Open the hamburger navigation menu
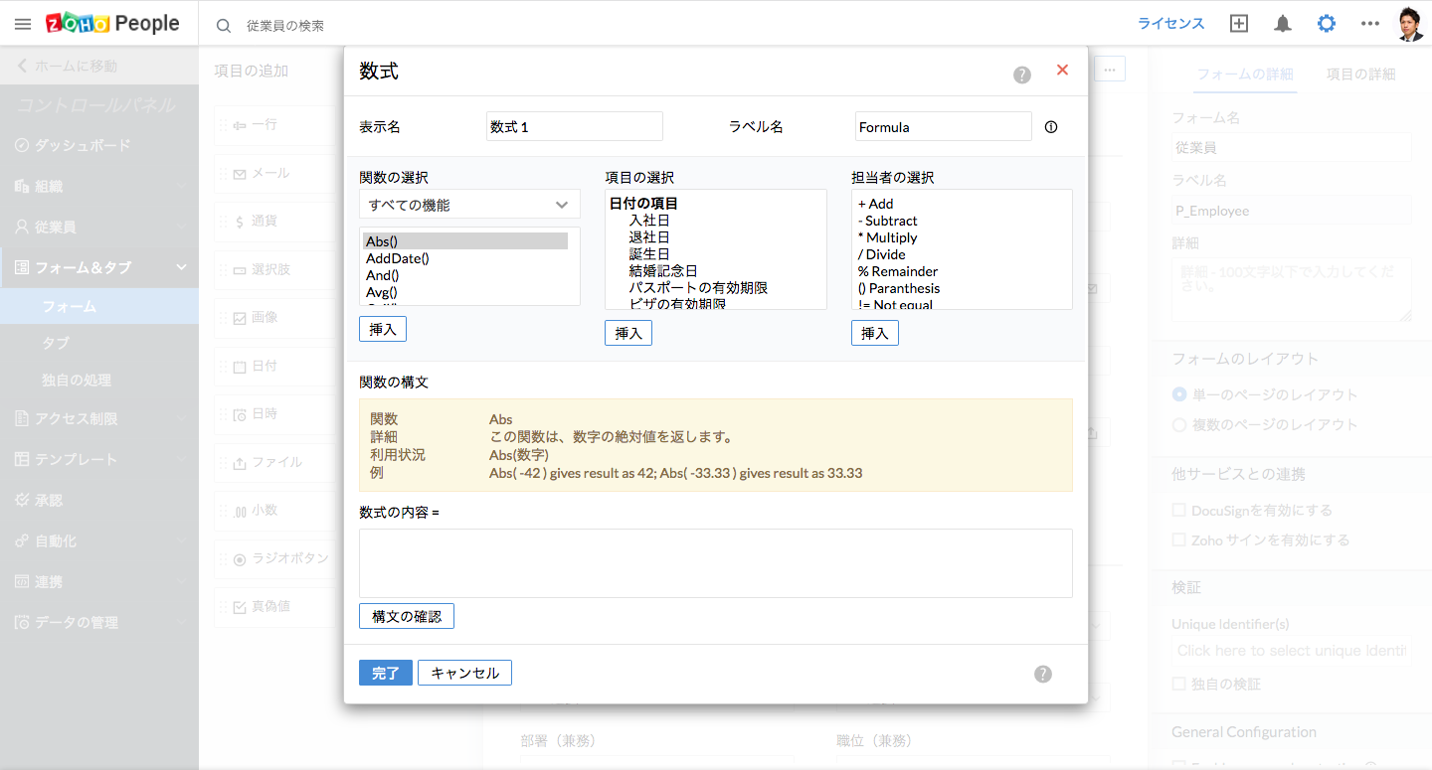 [22, 24]
